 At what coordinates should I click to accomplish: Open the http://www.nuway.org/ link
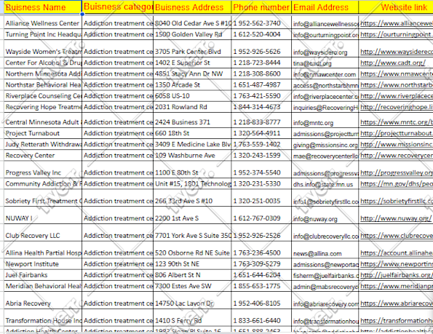[x=395, y=218]
